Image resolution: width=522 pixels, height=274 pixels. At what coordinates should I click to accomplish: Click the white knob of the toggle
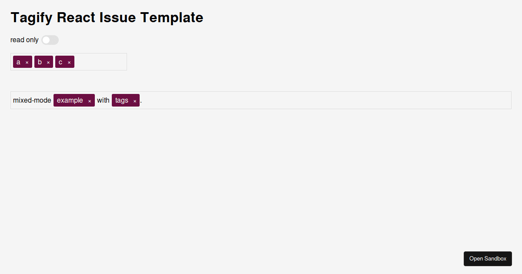[46, 40]
